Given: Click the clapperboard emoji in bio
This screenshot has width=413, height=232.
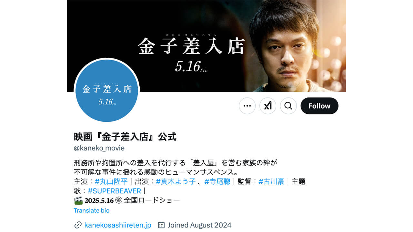Looking at the screenshot, I should tap(78, 200).
